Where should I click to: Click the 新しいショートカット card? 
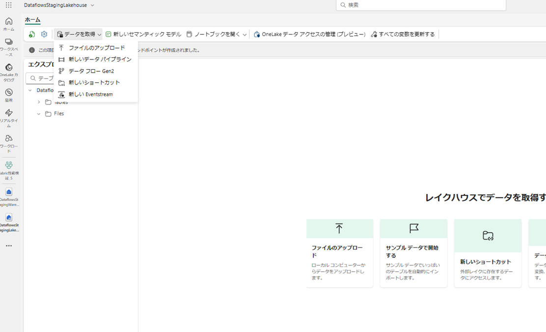[488, 253]
